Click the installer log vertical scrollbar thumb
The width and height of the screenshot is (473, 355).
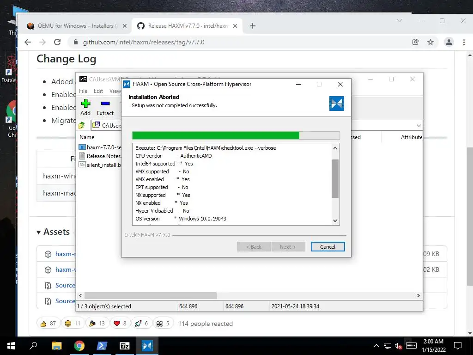point(335,178)
